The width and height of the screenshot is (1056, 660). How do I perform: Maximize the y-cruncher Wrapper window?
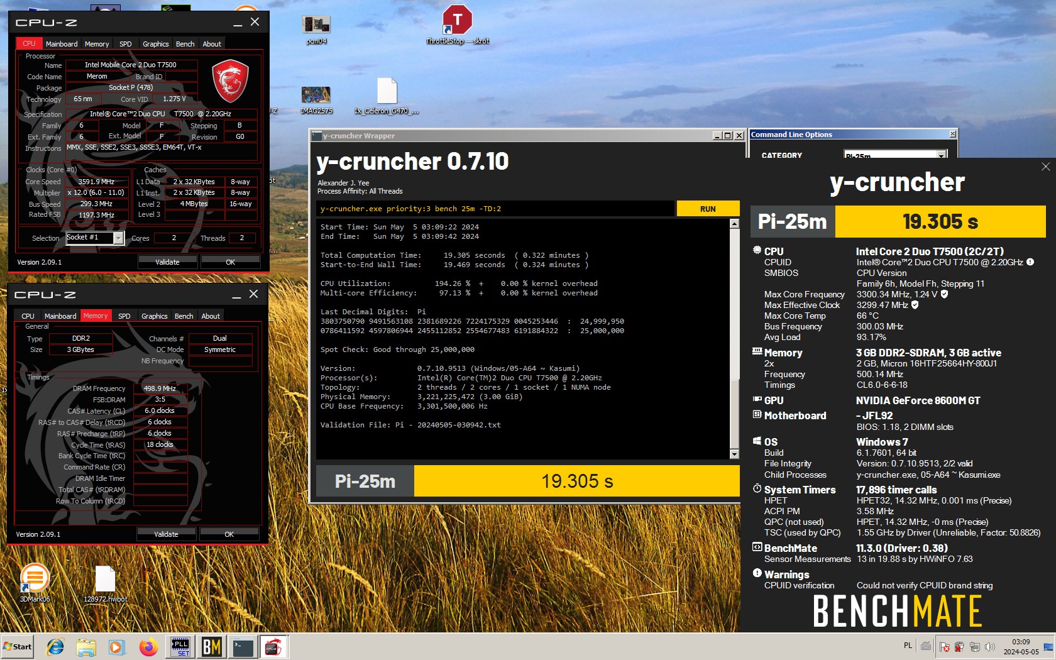[728, 135]
